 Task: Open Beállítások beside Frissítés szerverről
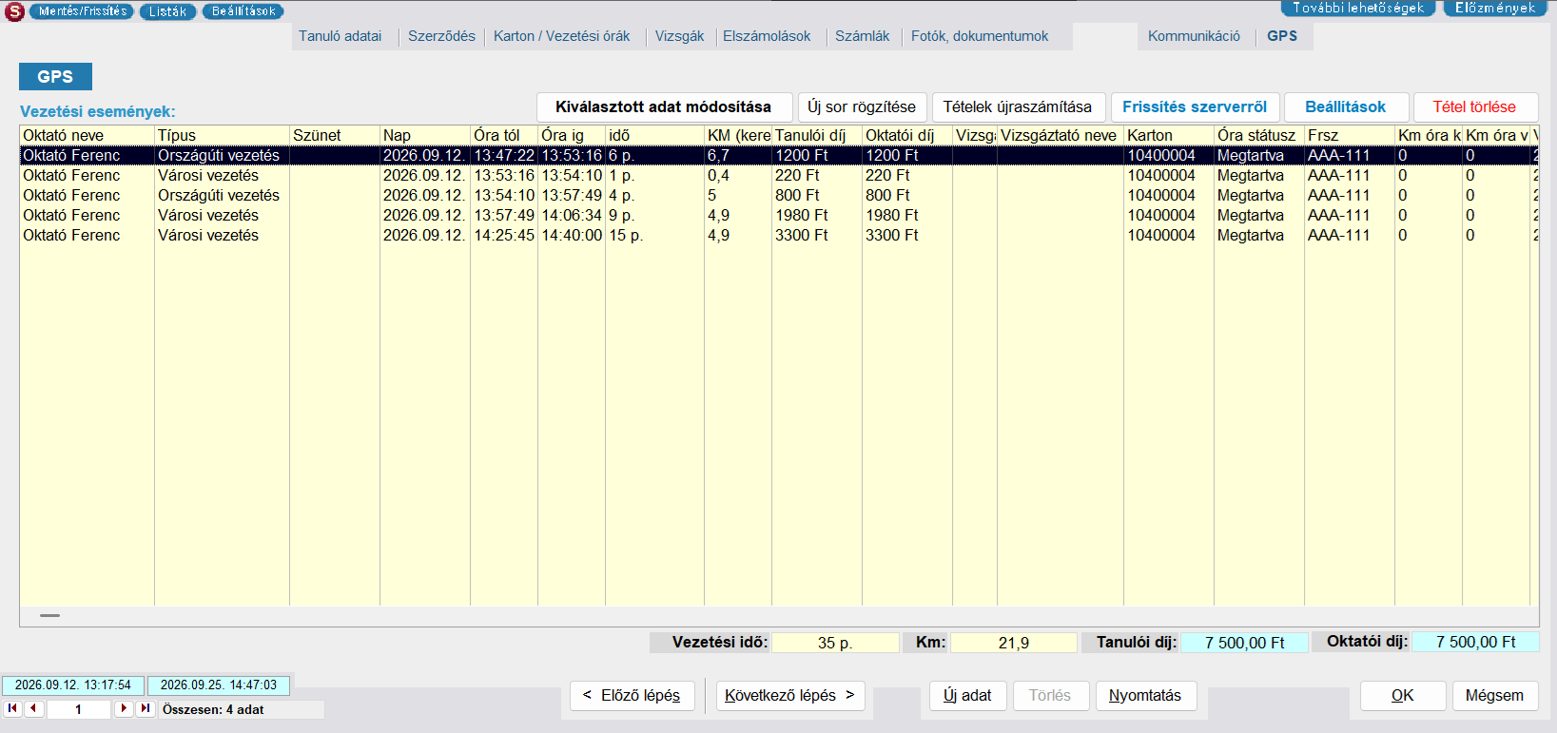(x=1346, y=106)
